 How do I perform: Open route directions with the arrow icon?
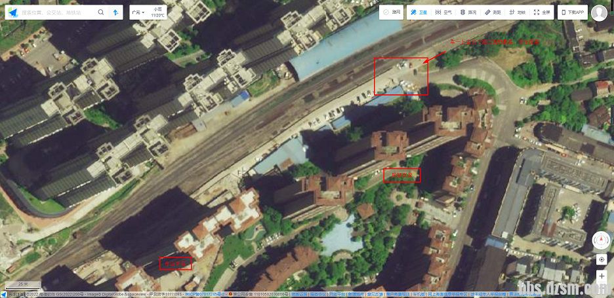pyautogui.click(x=115, y=12)
